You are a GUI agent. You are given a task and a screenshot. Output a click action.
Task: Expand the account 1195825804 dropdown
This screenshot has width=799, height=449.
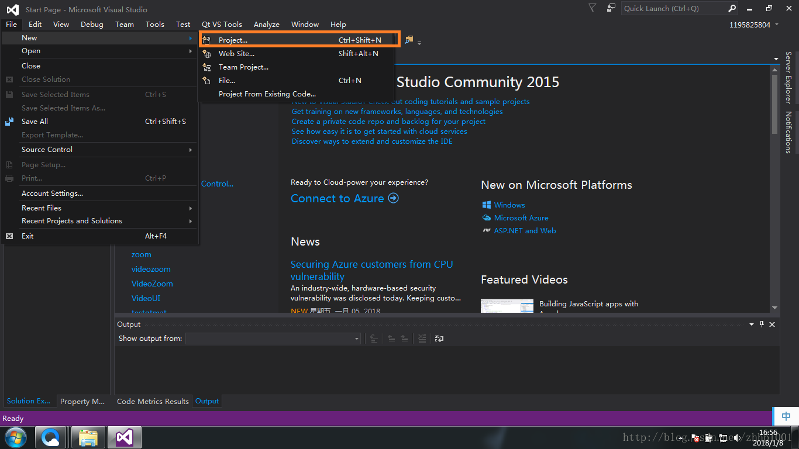point(777,25)
